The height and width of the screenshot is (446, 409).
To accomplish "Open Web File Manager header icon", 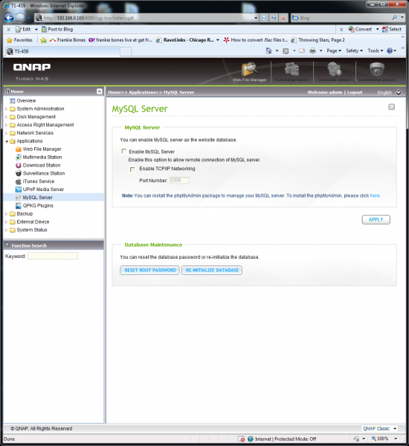I will [250, 71].
